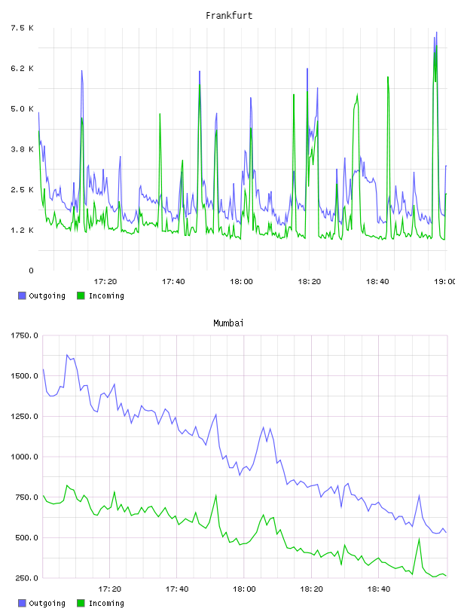The width and height of the screenshot is (458, 615).
Task: Click the 2.5 K axis label in Frankfurt chart
Action: click(x=22, y=189)
